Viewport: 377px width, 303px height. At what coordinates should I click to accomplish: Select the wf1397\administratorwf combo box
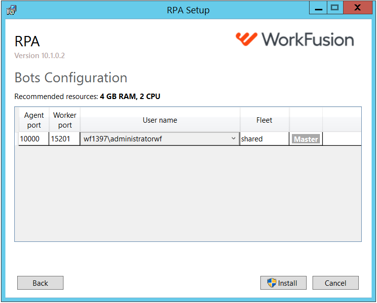click(159, 139)
